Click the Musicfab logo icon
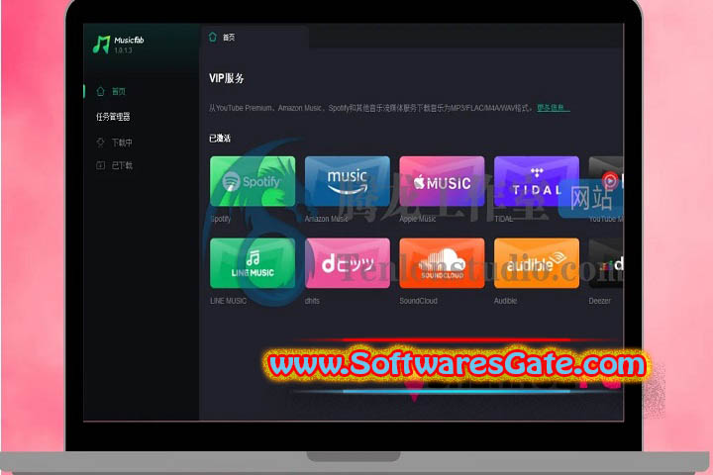Image resolution: width=713 pixels, height=475 pixels. 101,45
